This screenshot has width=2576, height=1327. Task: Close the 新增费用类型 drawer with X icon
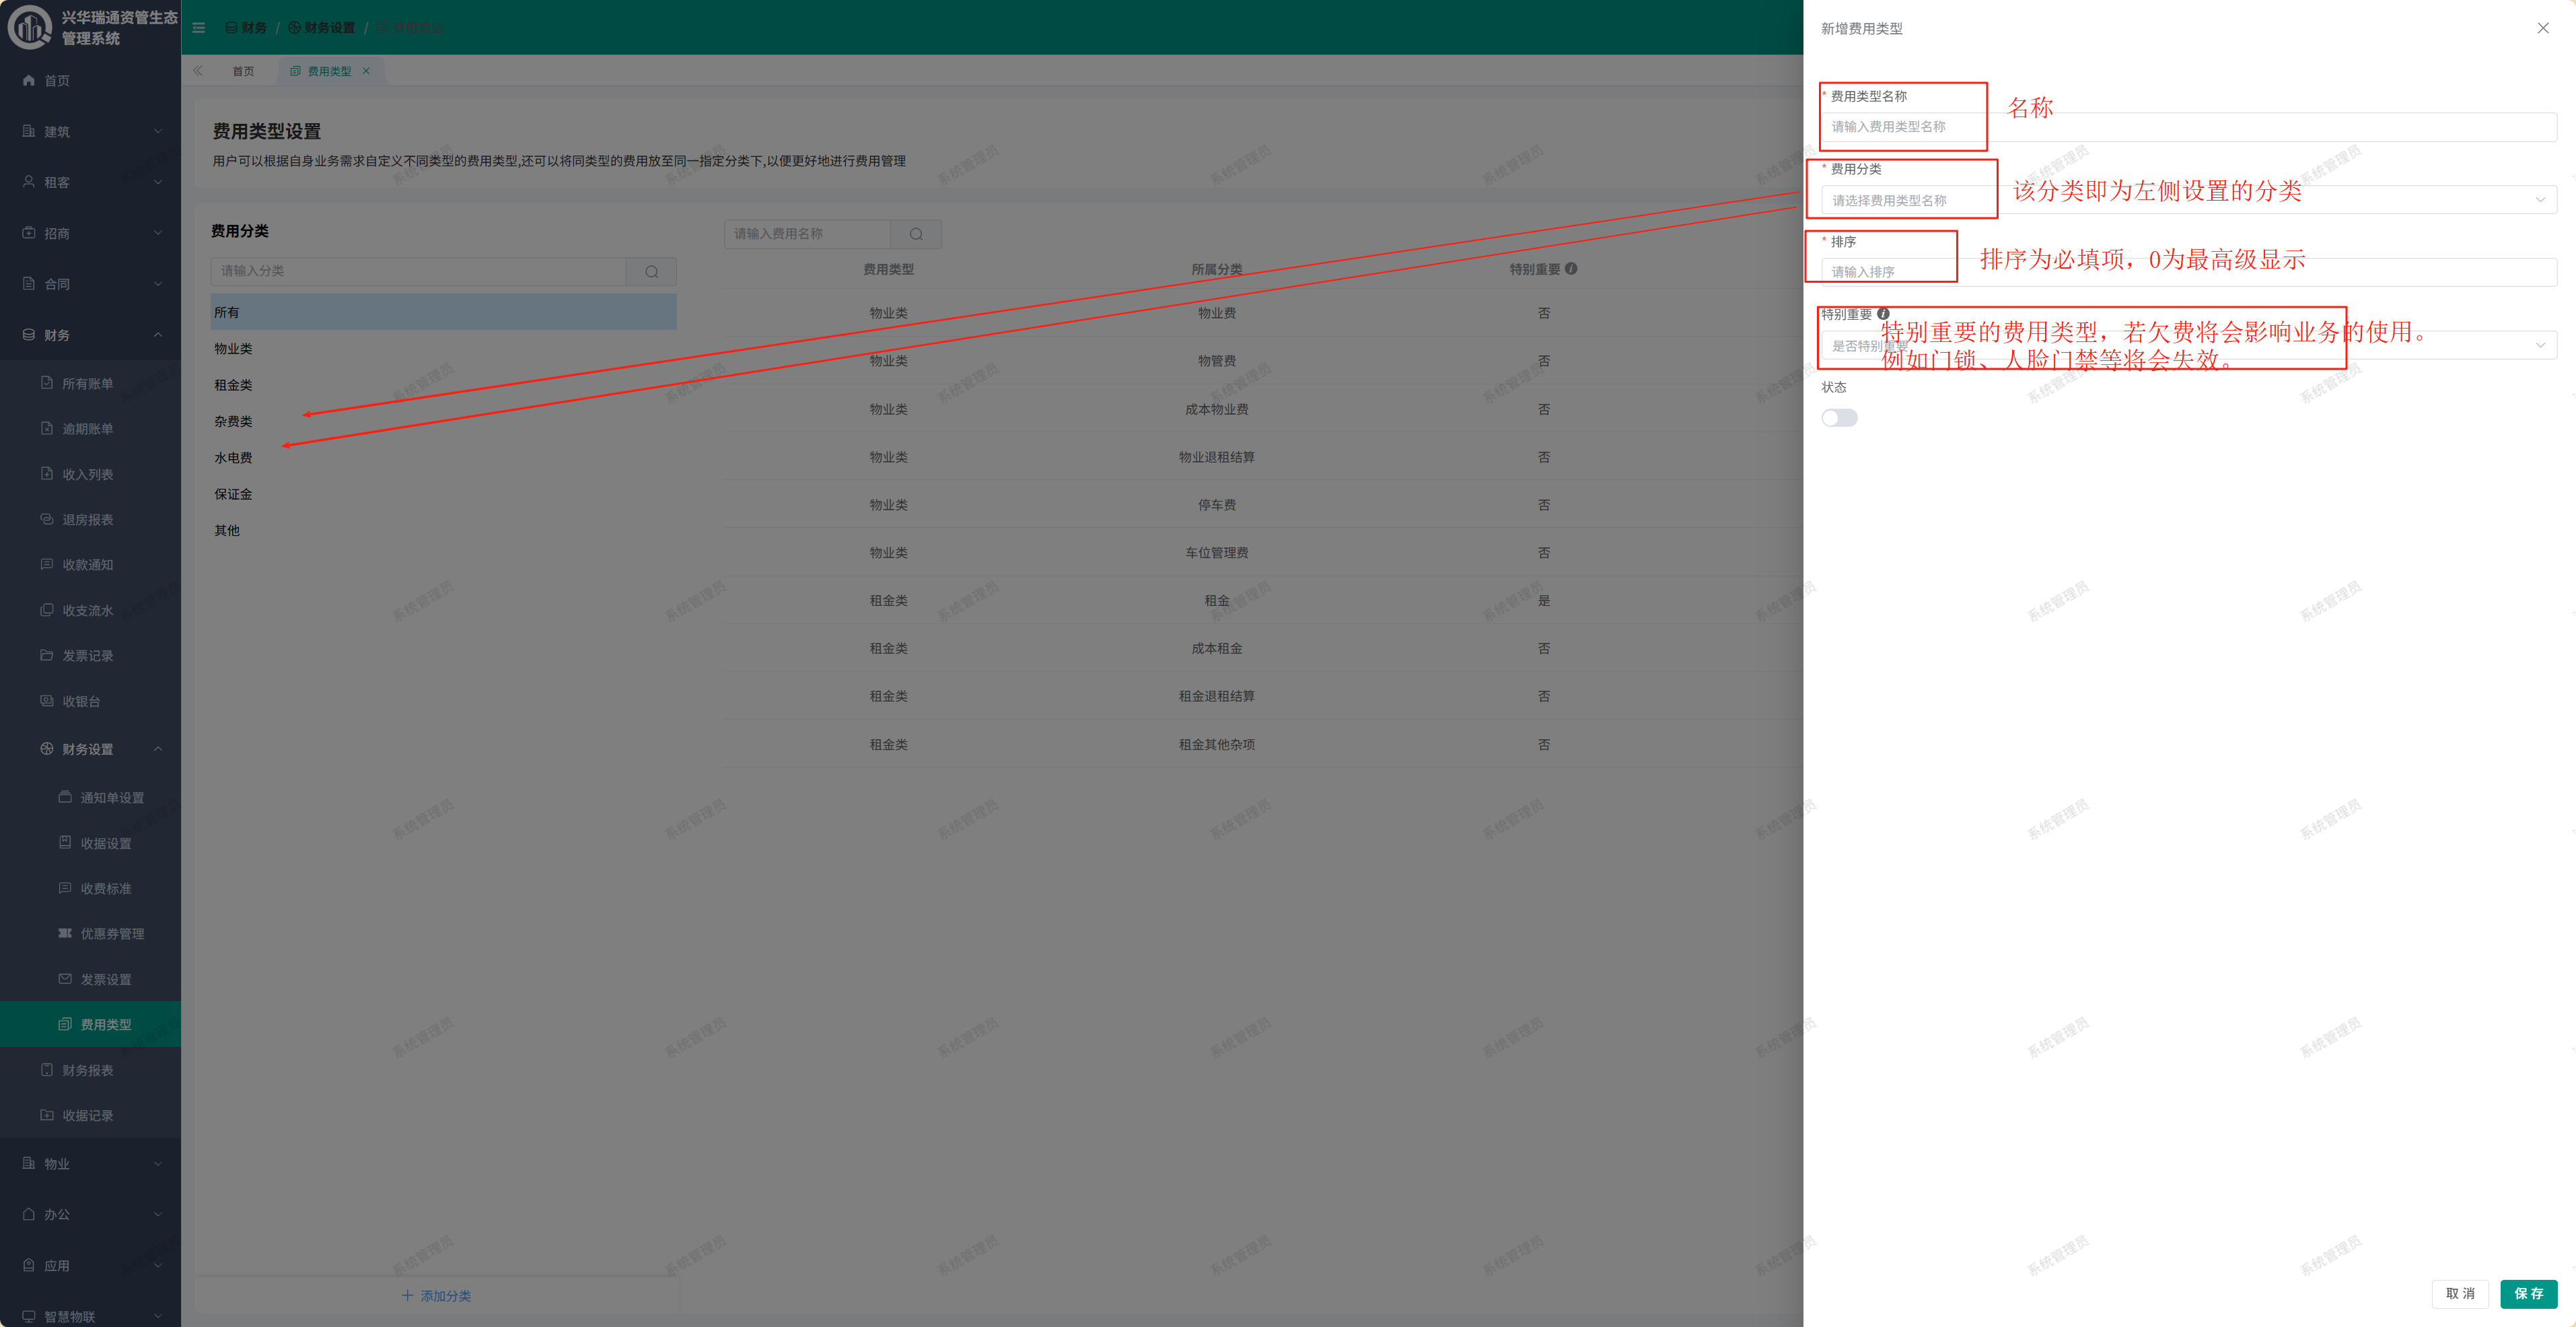click(x=2542, y=28)
